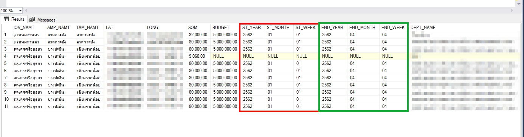Click the ST_WEEK 01 cell in row 8

pos(306,85)
